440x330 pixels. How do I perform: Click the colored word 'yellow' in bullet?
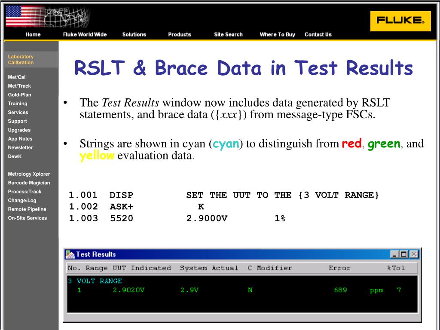tap(97, 156)
